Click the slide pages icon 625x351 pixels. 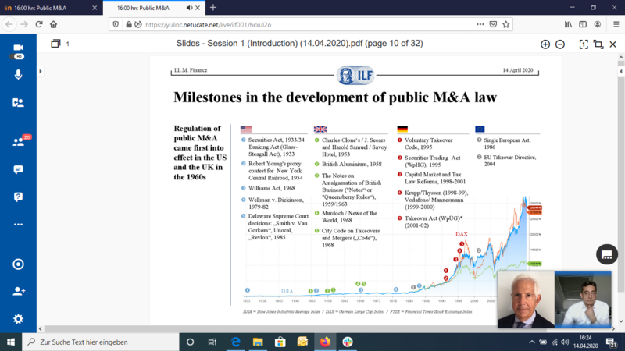coord(55,44)
